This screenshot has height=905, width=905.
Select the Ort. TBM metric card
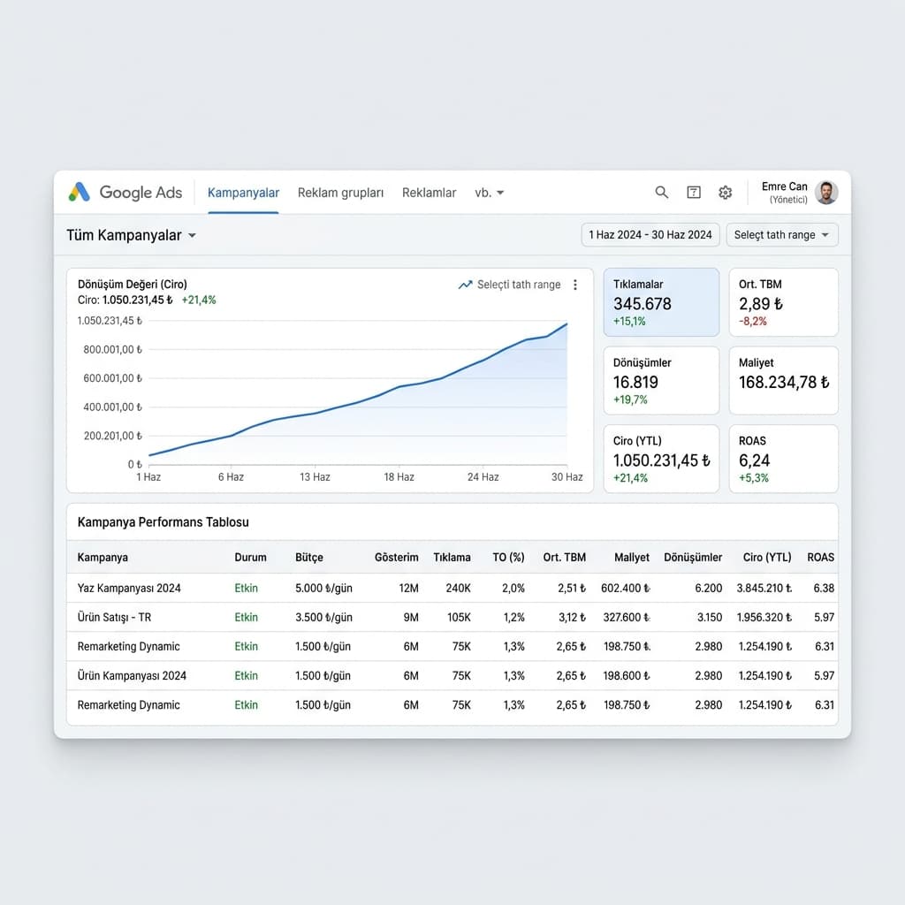(783, 302)
